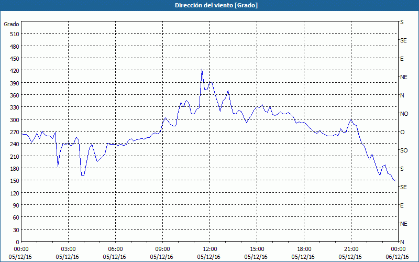
Task: Pick the 18:00 time label
Action: tap(304, 249)
